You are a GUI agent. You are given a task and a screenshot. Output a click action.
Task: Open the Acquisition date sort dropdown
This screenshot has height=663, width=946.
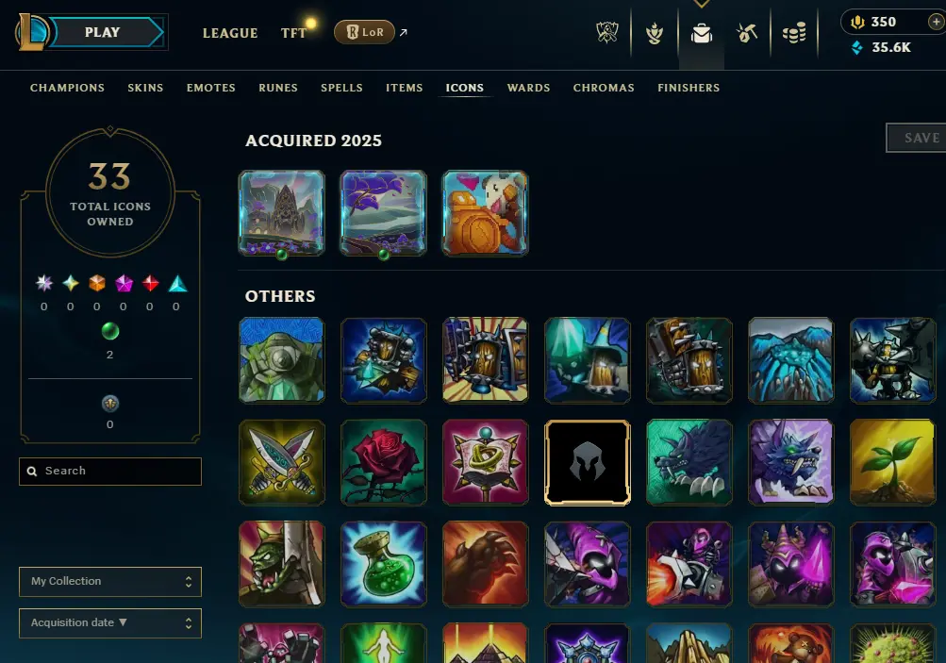tap(109, 623)
